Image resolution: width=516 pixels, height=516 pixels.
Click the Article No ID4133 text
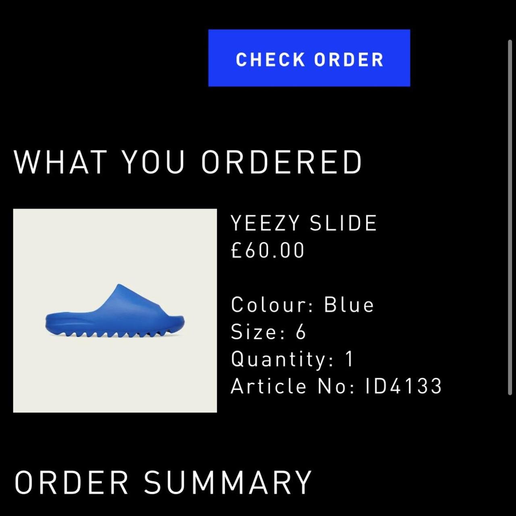click(x=337, y=386)
